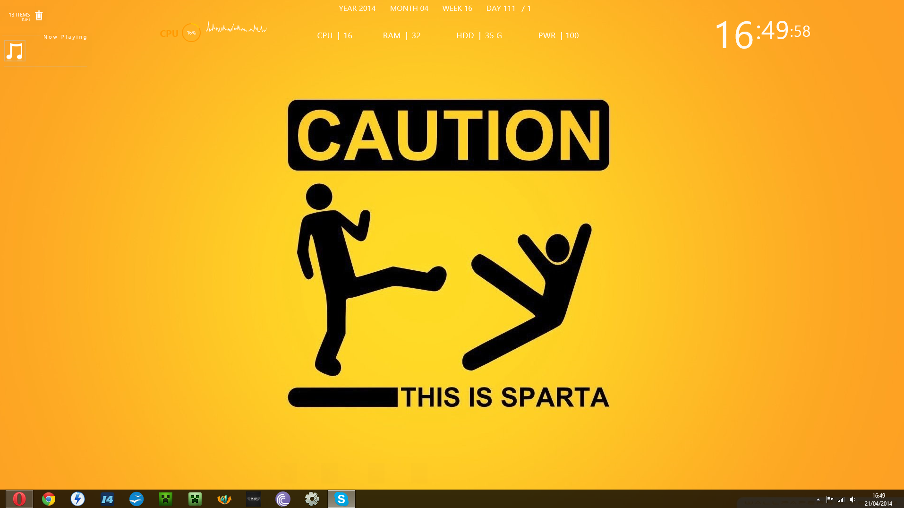Screen dimensions: 904x508
Task: Click the "WEEK 16" text
Action: click(x=457, y=9)
